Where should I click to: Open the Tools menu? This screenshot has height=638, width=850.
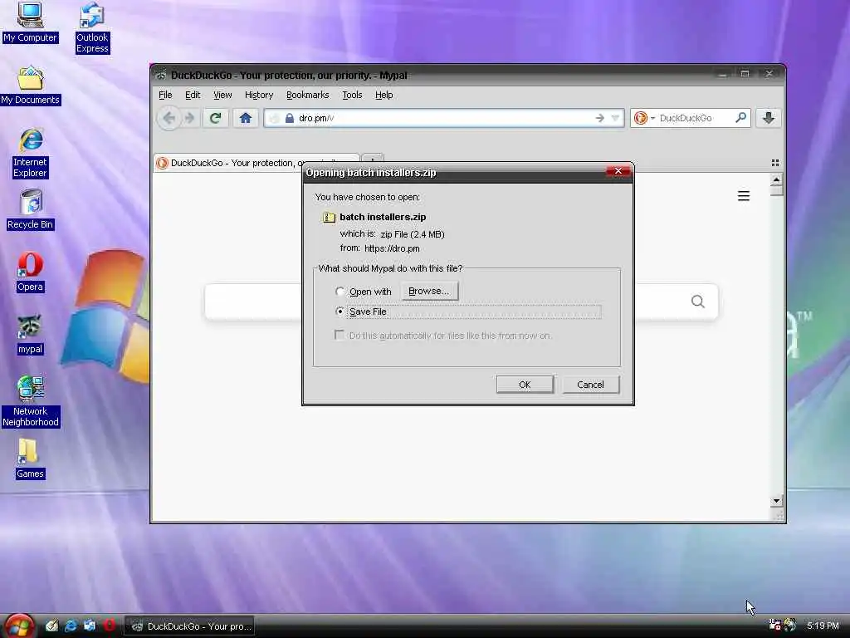(352, 95)
